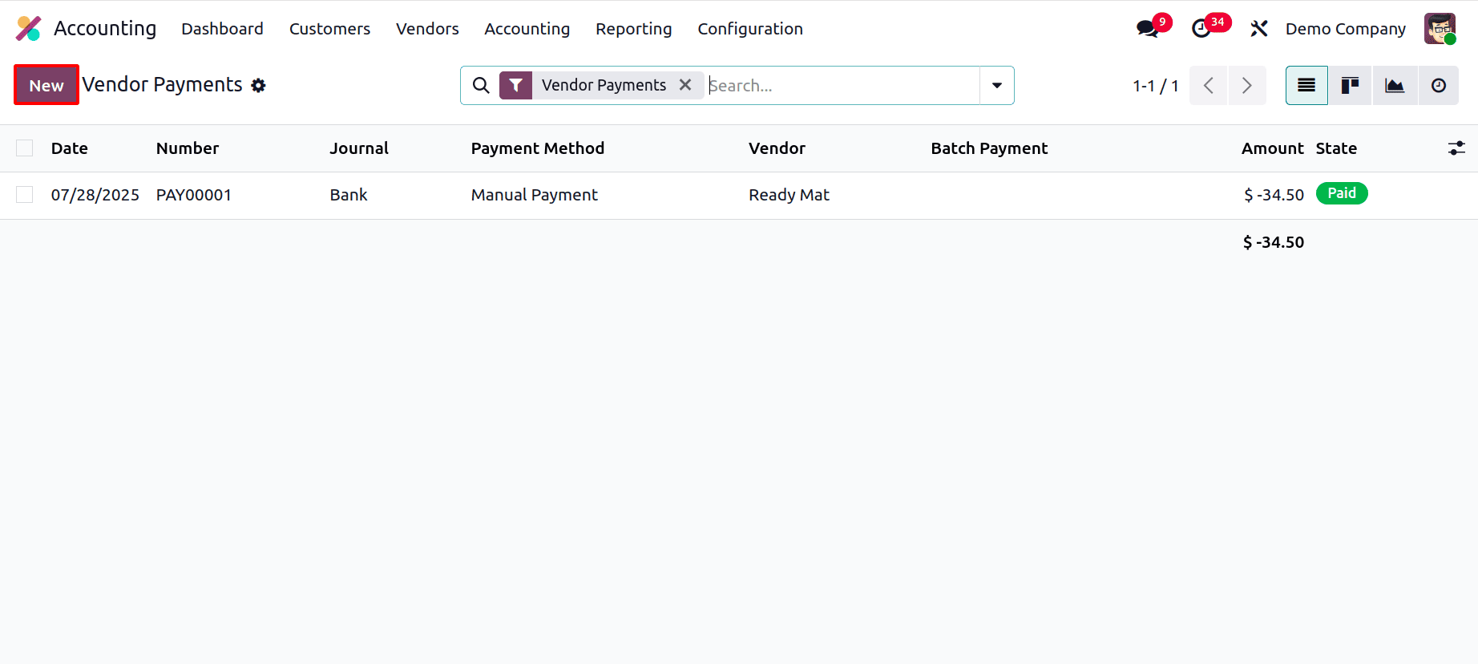The height and width of the screenshot is (664, 1478).
Task: Click the New button
Action: pyautogui.click(x=46, y=85)
